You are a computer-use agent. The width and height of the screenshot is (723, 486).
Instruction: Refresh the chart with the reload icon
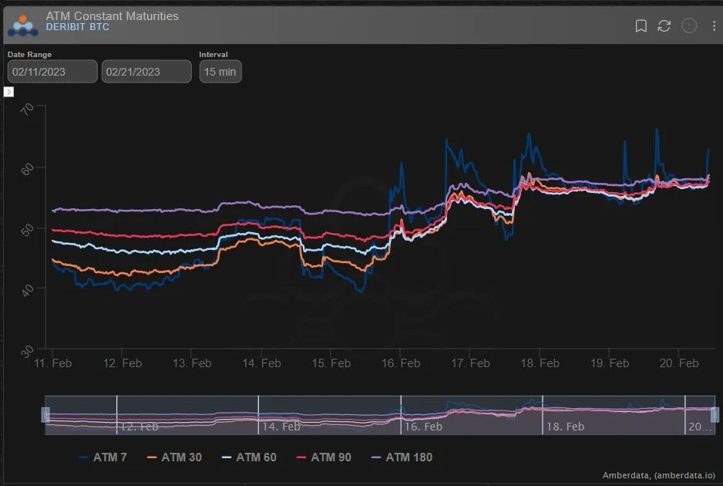pos(664,26)
